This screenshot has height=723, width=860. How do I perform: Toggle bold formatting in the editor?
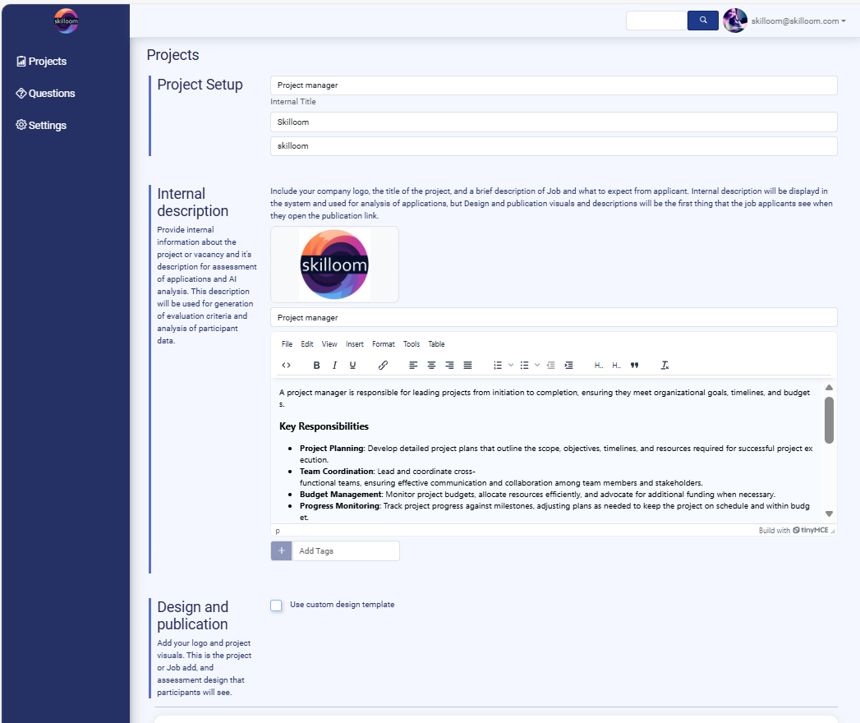317,366
